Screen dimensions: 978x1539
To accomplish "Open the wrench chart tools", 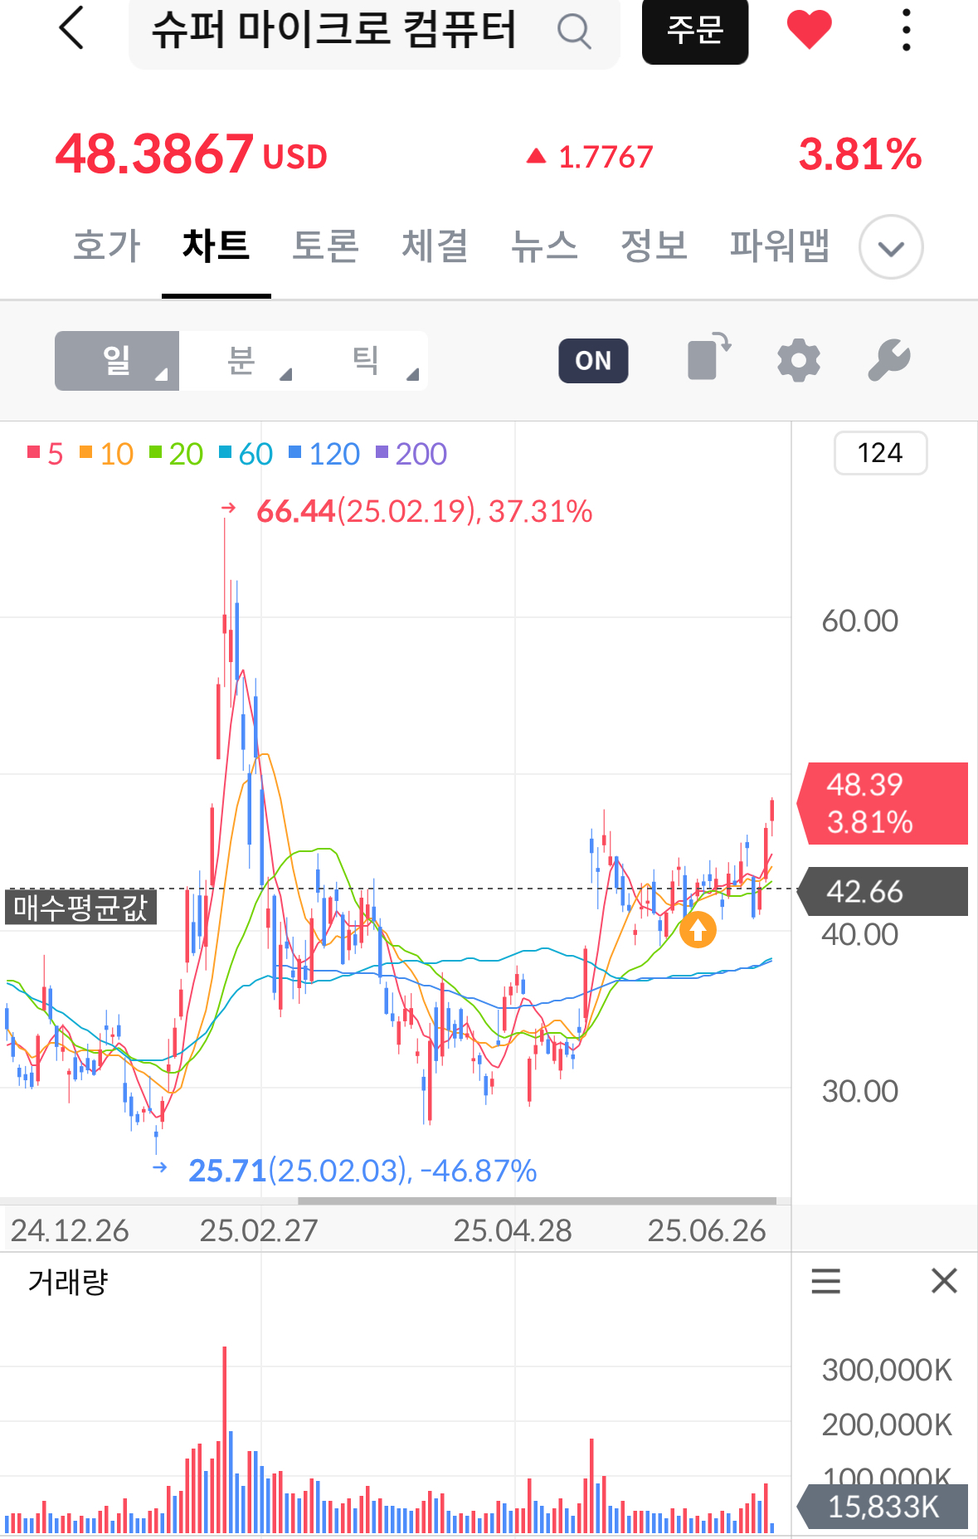I will (889, 360).
